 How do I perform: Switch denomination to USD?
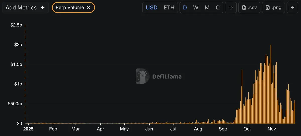[152, 8]
